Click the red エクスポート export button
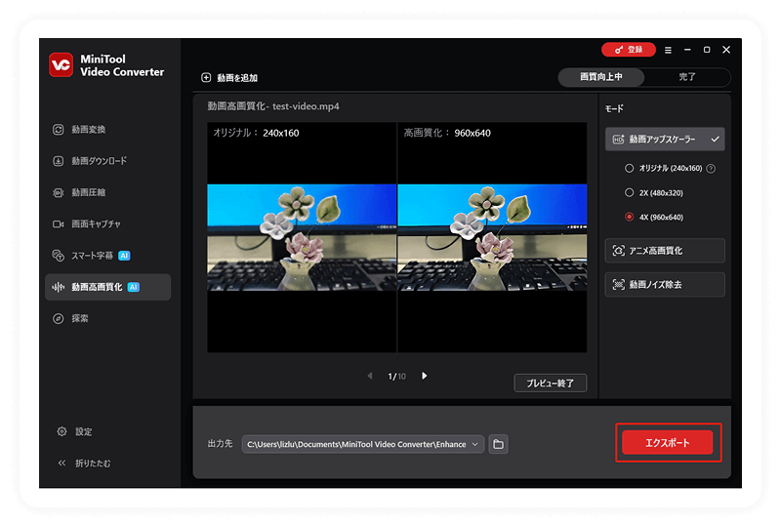Viewport: 781px width, 527px height. 668,443
